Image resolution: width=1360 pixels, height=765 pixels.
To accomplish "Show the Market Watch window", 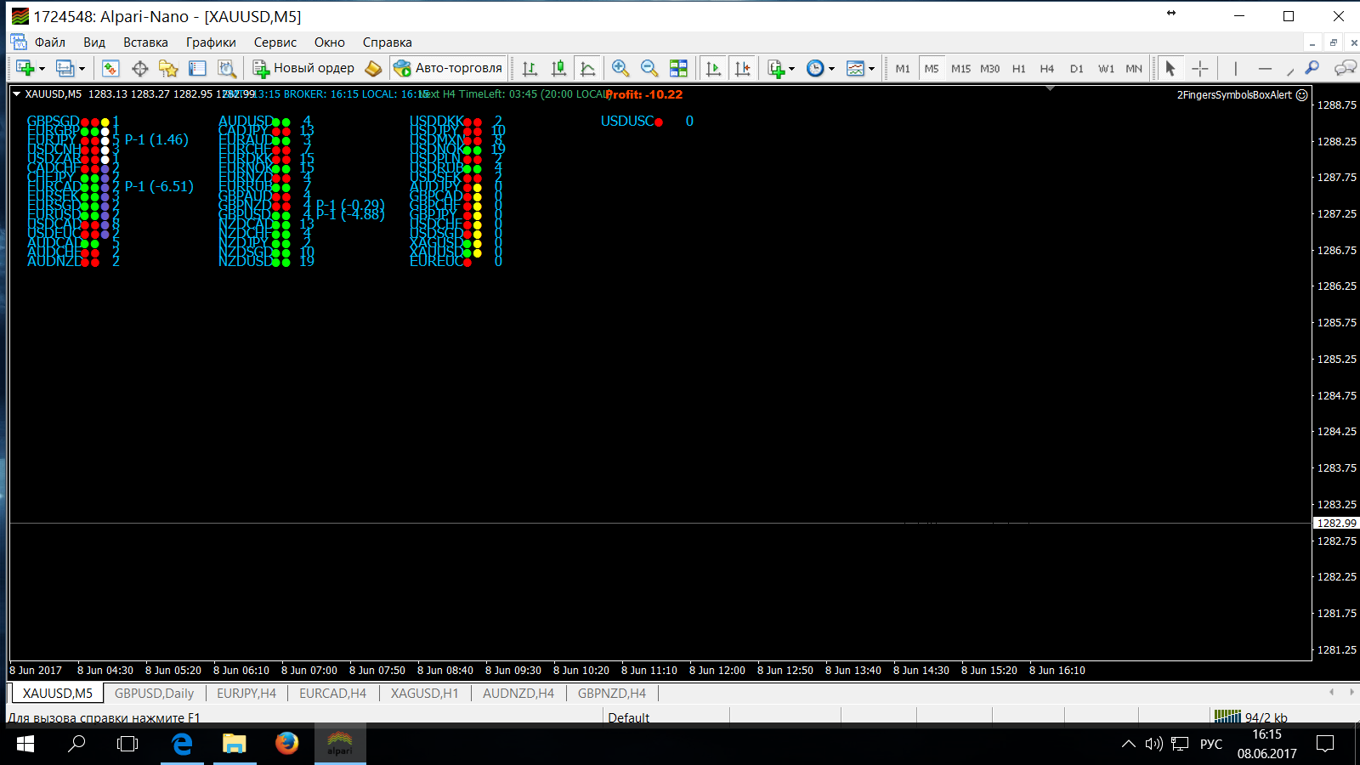I will (x=110, y=68).
